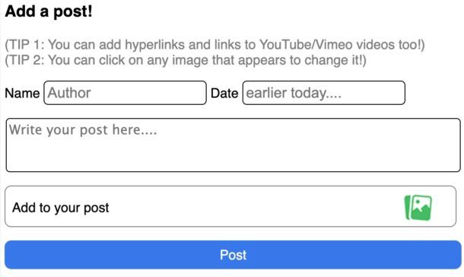Click the word 'Post' on the blue button
464x277 pixels.
(x=234, y=255)
